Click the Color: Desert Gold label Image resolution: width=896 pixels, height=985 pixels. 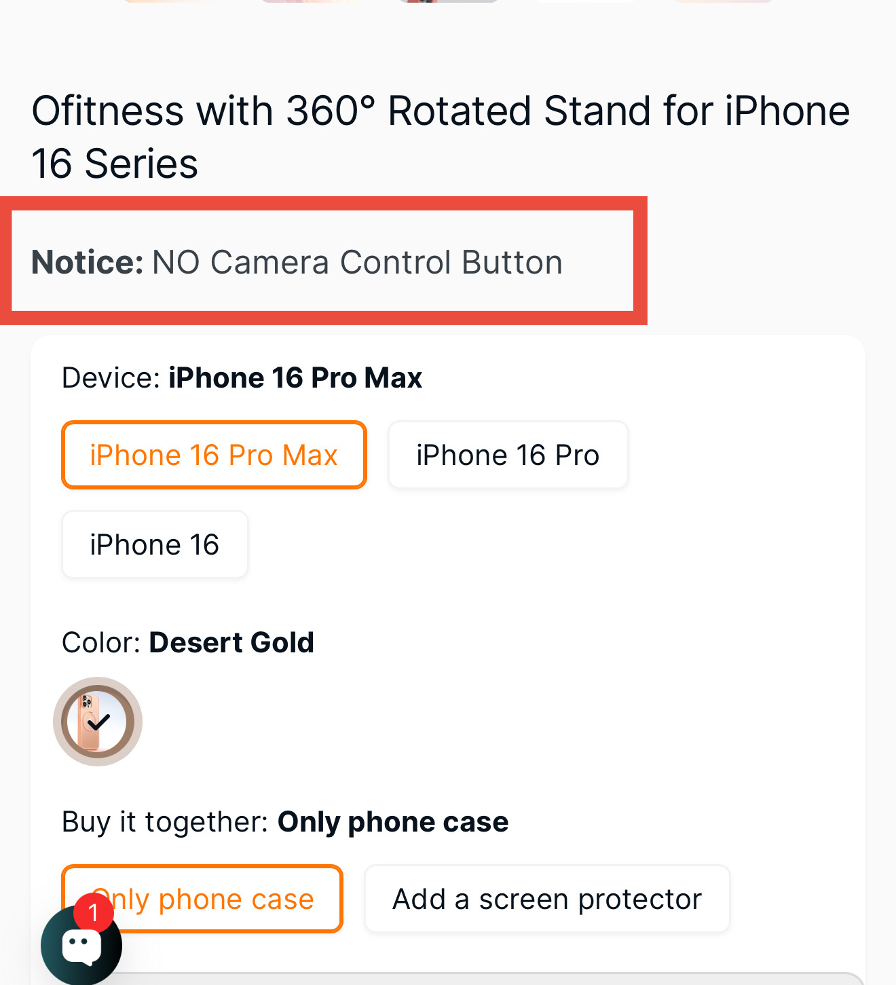[x=188, y=642]
